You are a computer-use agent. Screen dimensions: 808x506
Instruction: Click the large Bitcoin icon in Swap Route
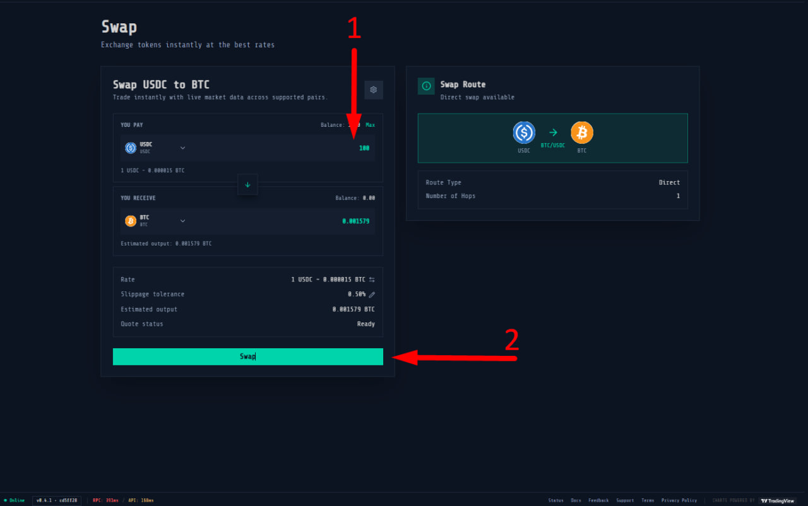tap(582, 132)
